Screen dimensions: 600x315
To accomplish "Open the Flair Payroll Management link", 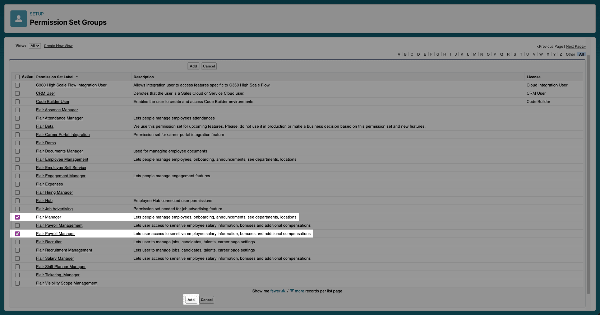I will [x=59, y=225].
